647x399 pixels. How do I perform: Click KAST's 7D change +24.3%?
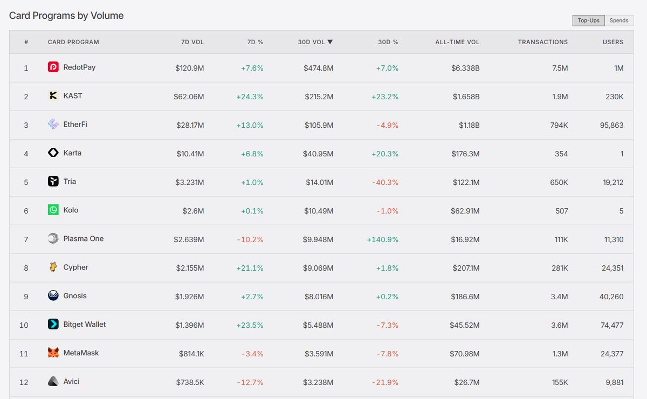[x=250, y=97]
